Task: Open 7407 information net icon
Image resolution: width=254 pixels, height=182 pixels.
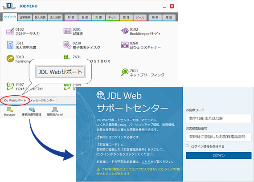Action: (10, 86)
